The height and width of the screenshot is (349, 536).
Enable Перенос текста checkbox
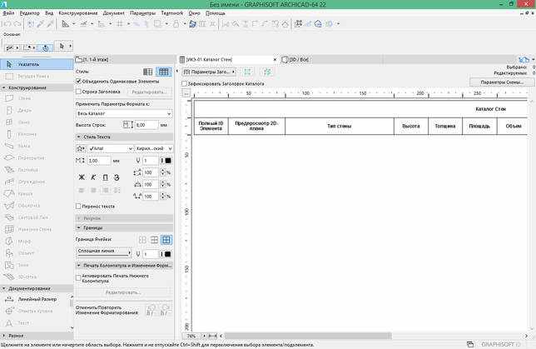78,207
